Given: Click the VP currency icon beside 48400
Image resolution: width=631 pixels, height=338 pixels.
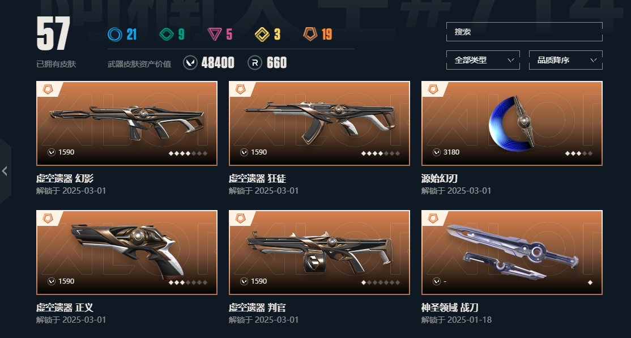Looking at the screenshot, I should [x=190, y=63].
